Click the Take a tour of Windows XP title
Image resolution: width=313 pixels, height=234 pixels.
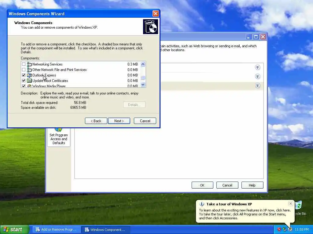[229, 204]
